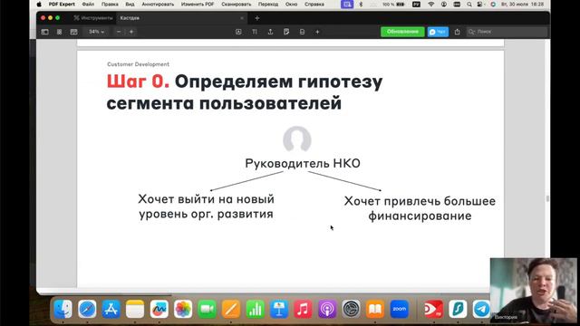
Task: Open App Store in the dock
Action: pyautogui.click(x=111, y=309)
